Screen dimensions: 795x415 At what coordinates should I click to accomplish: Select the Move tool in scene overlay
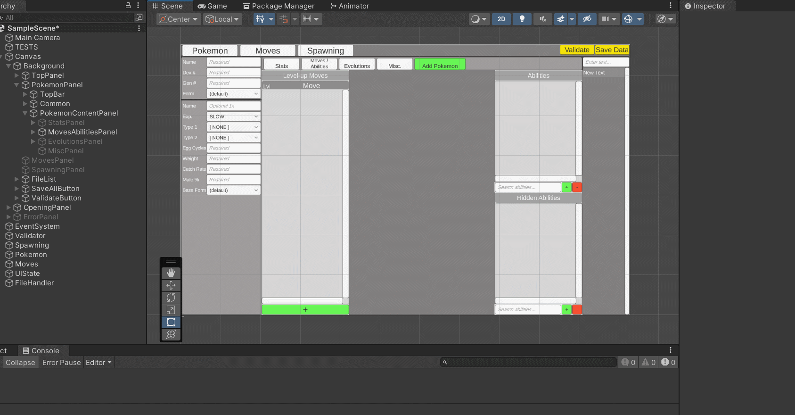171,285
